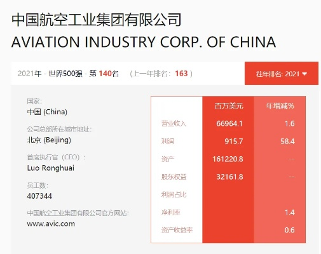Select the current rank number 140

tap(105, 74)
